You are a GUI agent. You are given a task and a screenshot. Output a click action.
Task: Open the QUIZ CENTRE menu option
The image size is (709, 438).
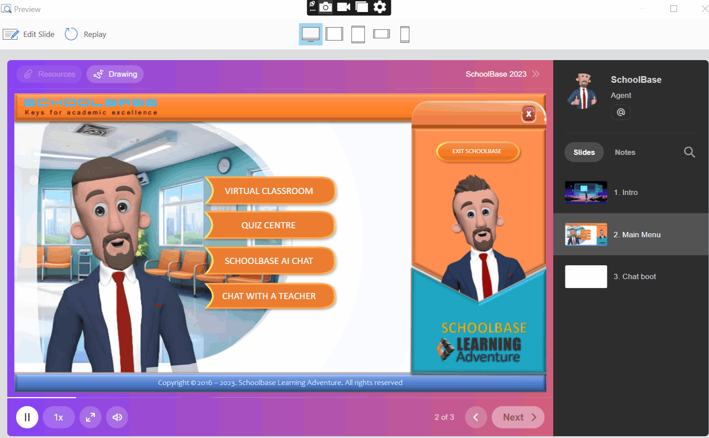(269, 225)
